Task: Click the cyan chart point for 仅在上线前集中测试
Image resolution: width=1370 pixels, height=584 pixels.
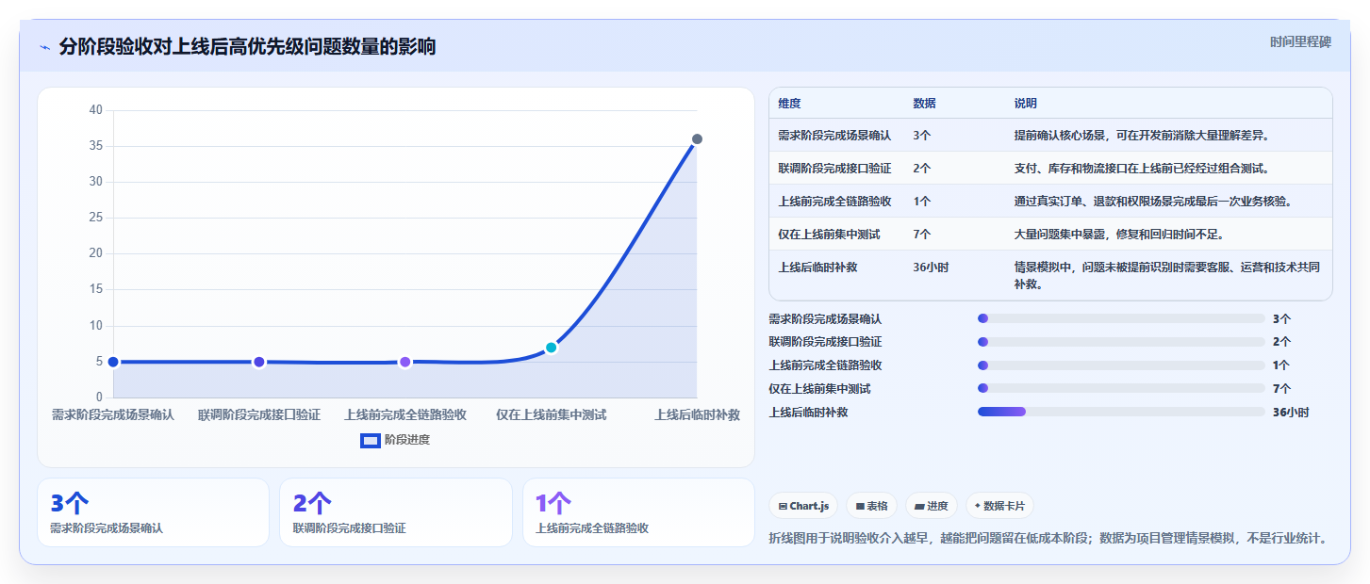Action: (552, 348)
